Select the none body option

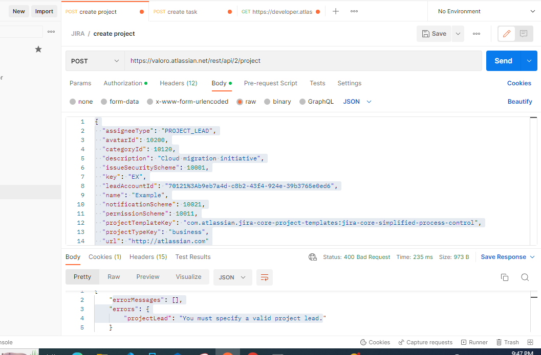[81, 101]
